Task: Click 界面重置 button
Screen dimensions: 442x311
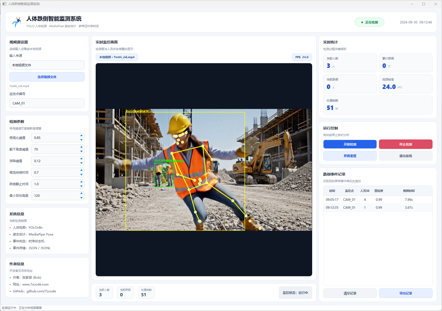Action: [350, 156]
